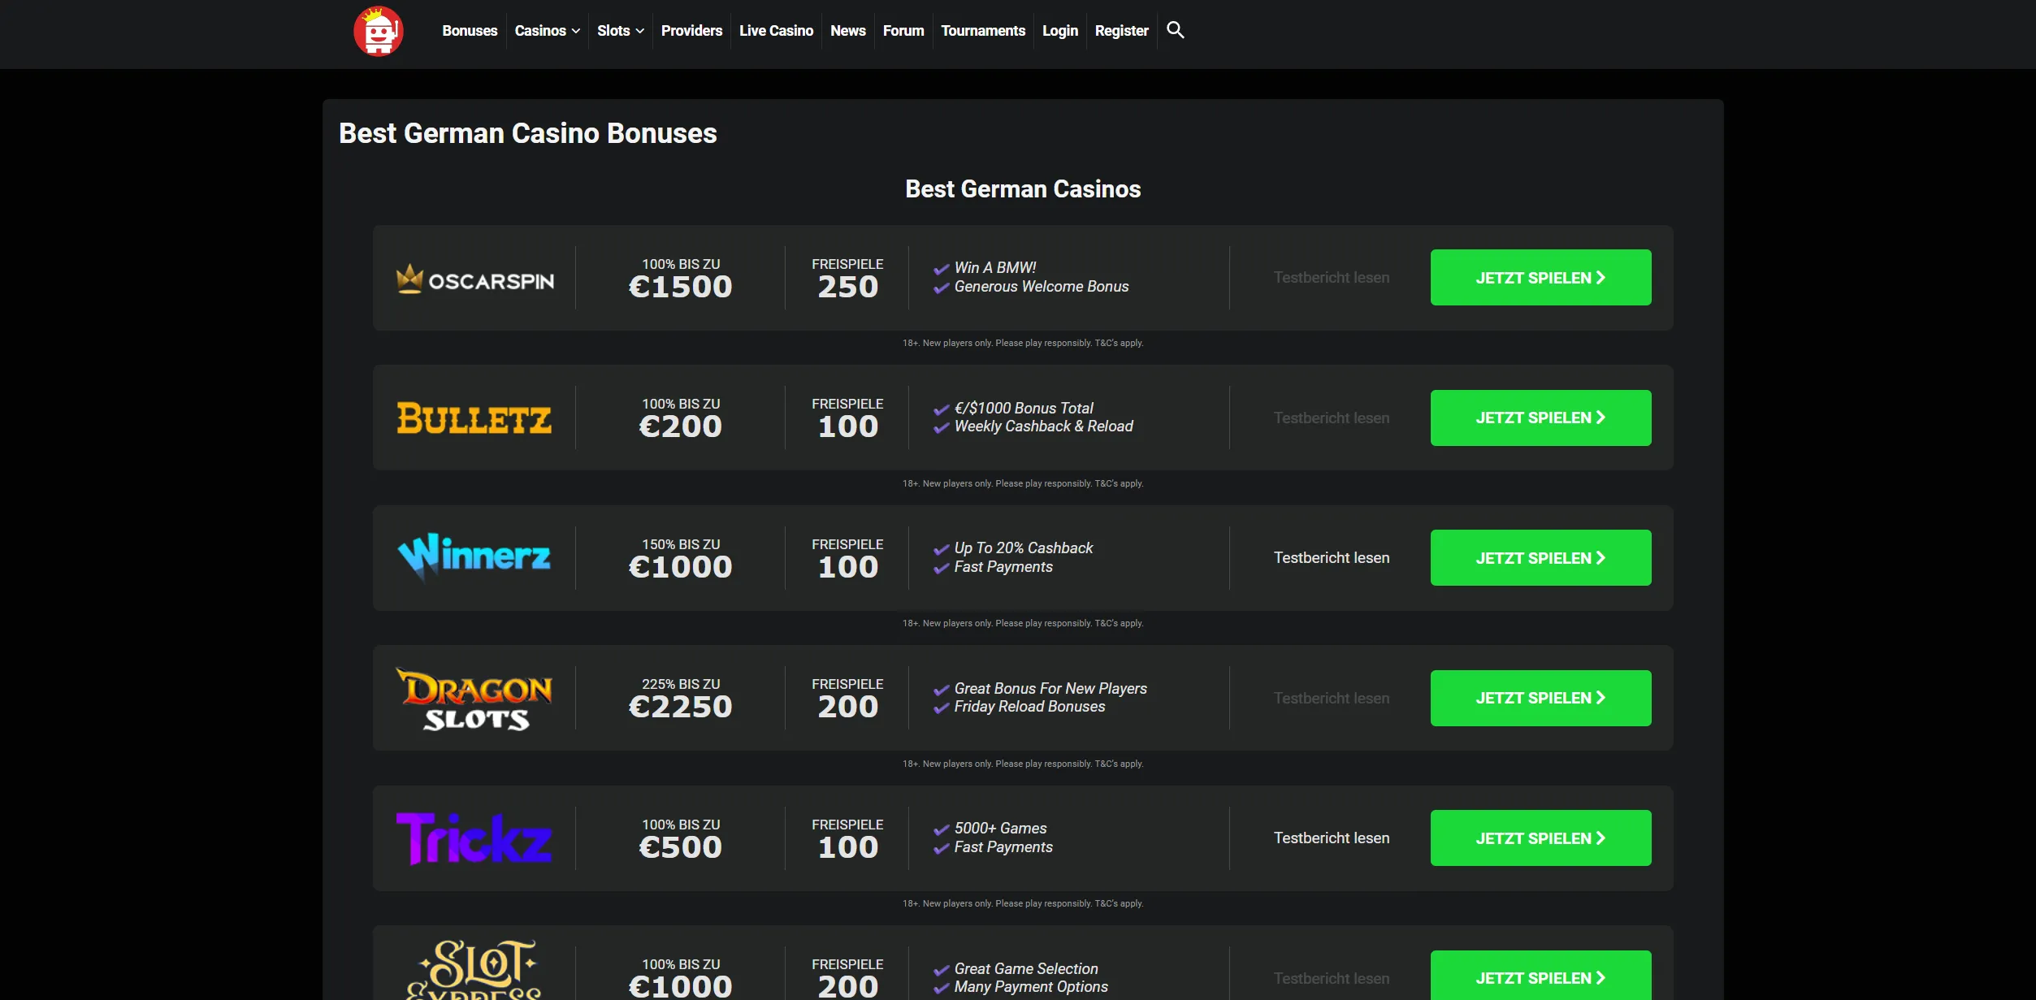Open the Bonuses menu item
This screenshot has height=1000, width=2036.
pyautogui.click(x=470, y=31)
